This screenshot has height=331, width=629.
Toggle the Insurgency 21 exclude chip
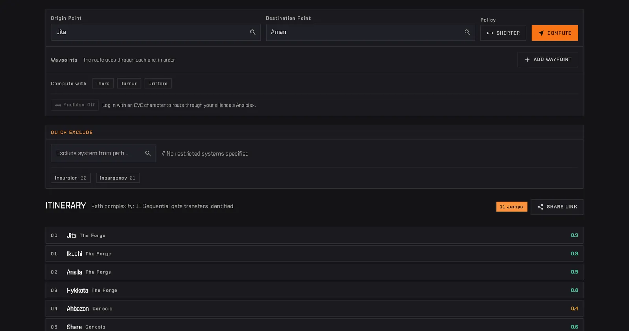click(x=118, y=178)
